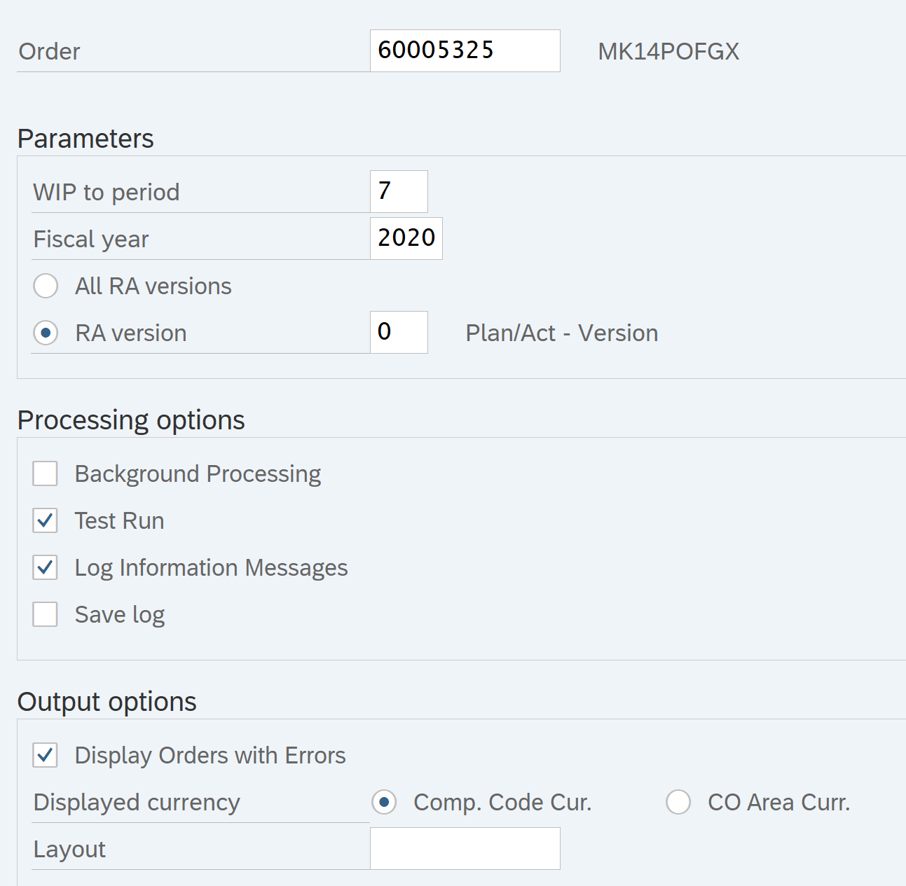This screenshot has height=886, width=906.
Task: Focus the Fiscal year input field
Action: (x=406, y=238)
